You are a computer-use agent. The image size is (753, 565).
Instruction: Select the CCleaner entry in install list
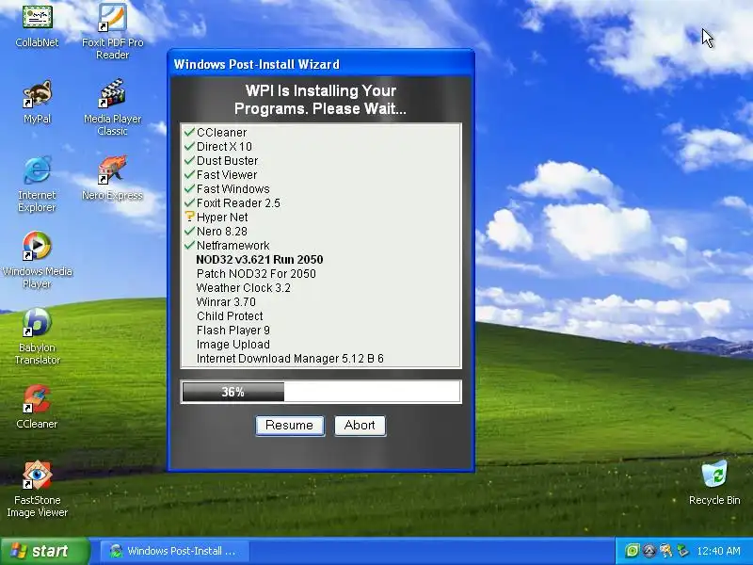[222, 132]
